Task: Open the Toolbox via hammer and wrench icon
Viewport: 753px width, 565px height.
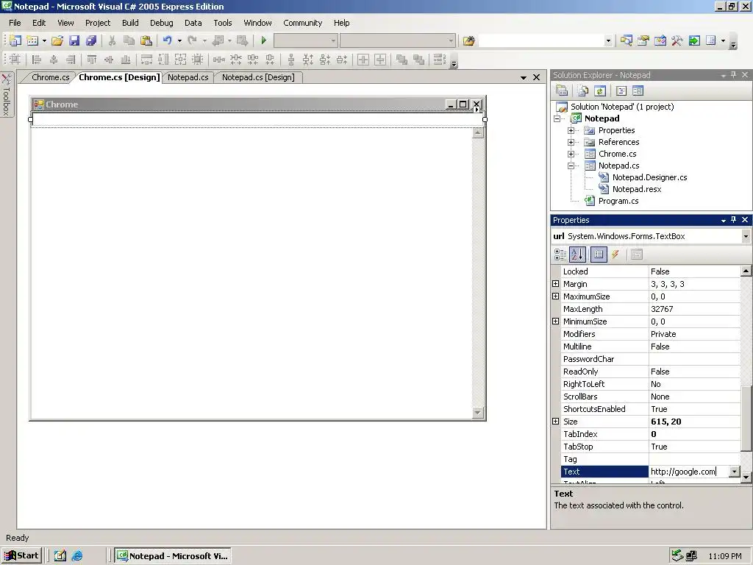Action: pos(677,41)
